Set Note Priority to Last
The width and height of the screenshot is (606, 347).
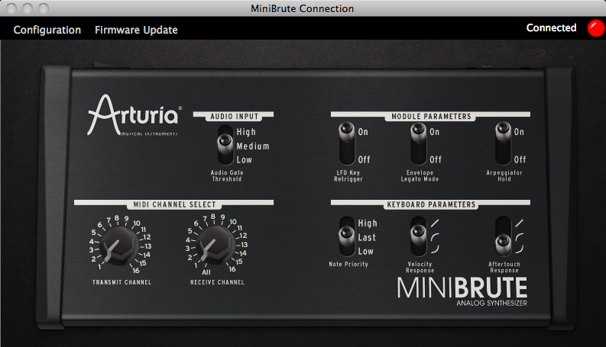point(367,237)
